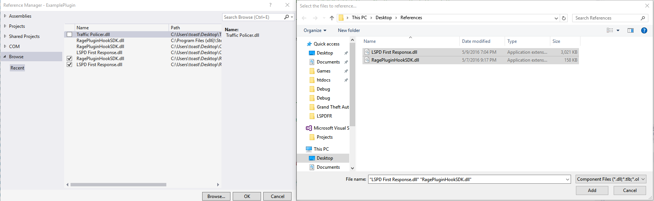Viewport: 654px width, 201px height.
Task: Click Reference Manager help question mark
Action: click(x=270, y=5)
